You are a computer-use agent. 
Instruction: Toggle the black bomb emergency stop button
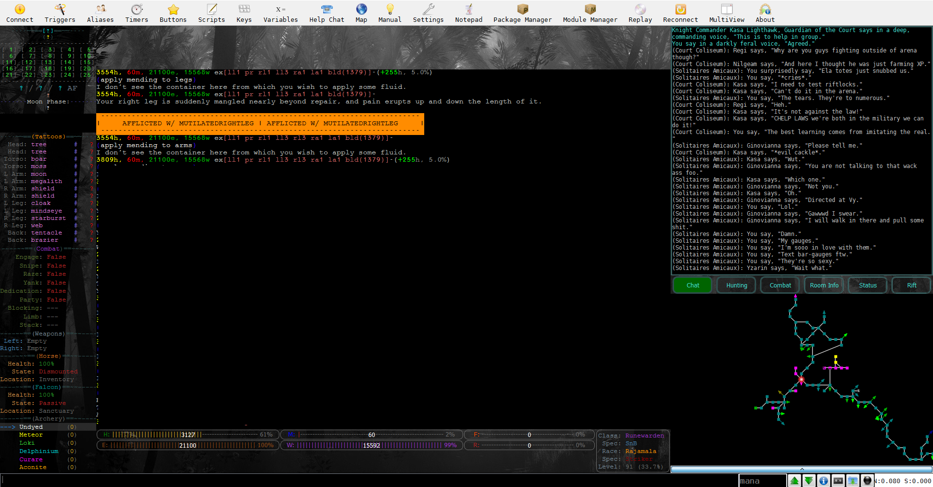[x=867, y=481]
